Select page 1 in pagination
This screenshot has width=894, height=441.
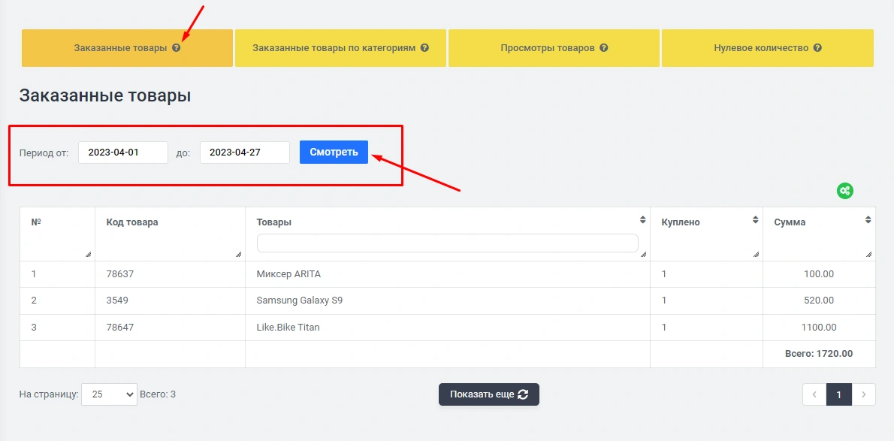click(x=839, y=394)
